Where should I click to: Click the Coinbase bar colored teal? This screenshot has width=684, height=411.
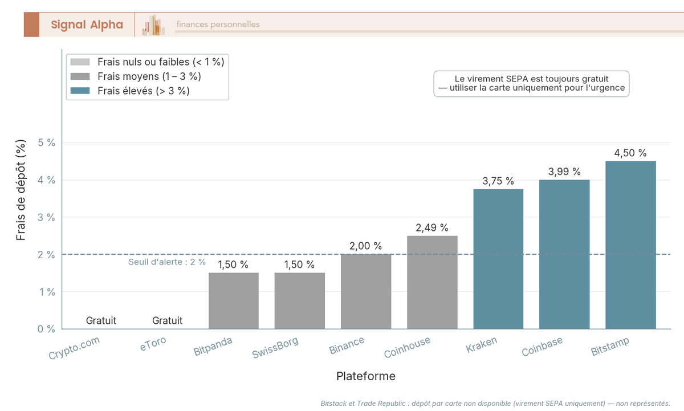pos(564,254)
